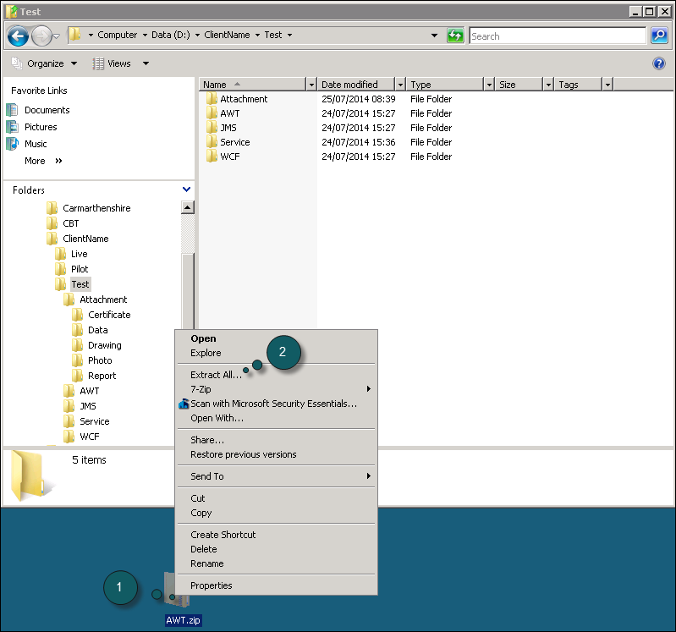Sort by the Date modified column header
Screen dimensions: 676x632
point(356,85)
